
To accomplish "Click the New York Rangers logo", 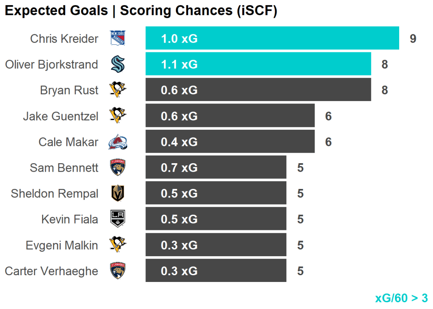I will (x=118, y=38).
